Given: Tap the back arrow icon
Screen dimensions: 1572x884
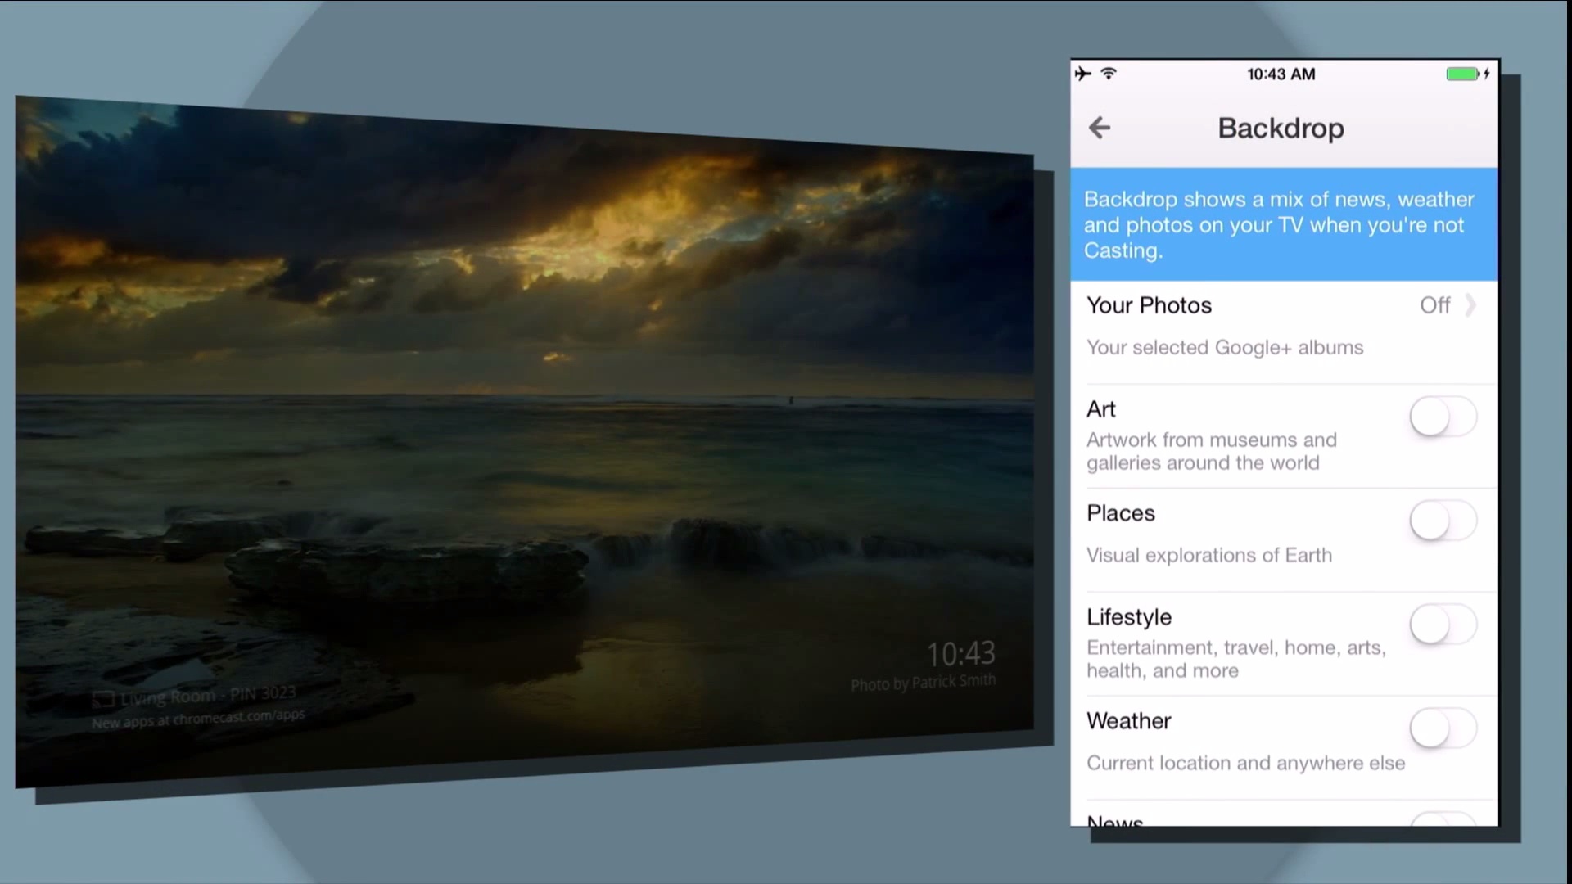Looking at the screenshot, I should click(1099, 128).
